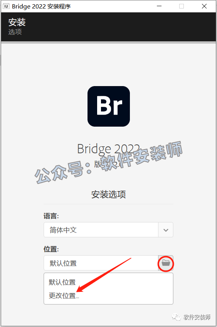This screenshot has width=217, height=327.
Task: Click the Bridge 2022 product name text
Action: tap(109, 149)
